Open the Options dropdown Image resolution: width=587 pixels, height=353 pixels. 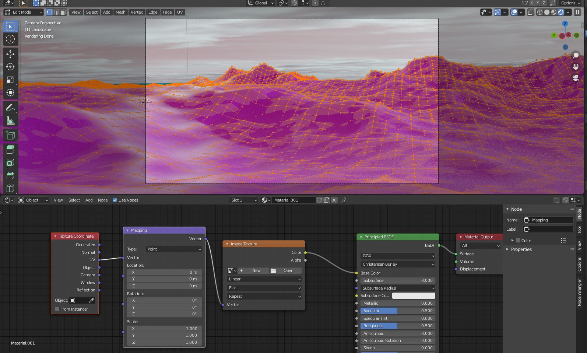tap(570, 3)
